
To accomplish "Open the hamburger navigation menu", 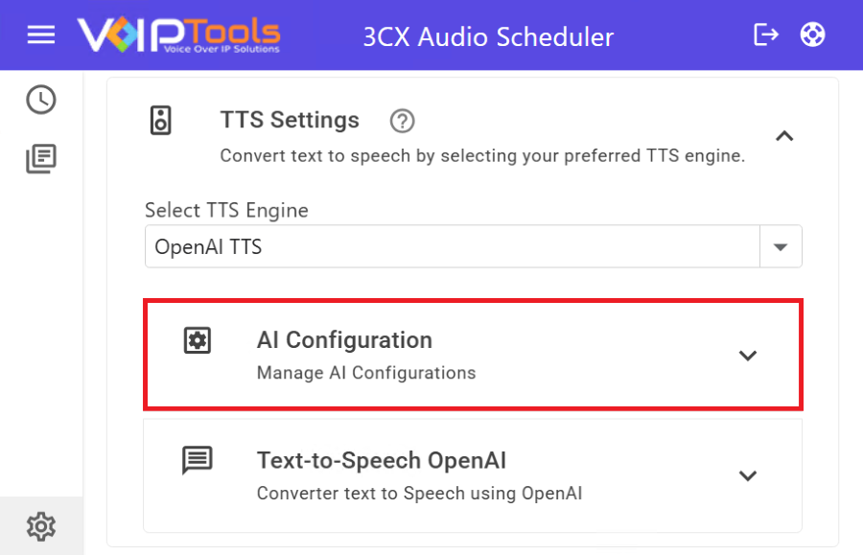I will tap(41, 35).
